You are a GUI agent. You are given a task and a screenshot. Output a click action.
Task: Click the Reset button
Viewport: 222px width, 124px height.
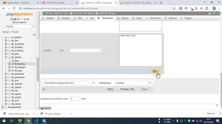point(144,89)
